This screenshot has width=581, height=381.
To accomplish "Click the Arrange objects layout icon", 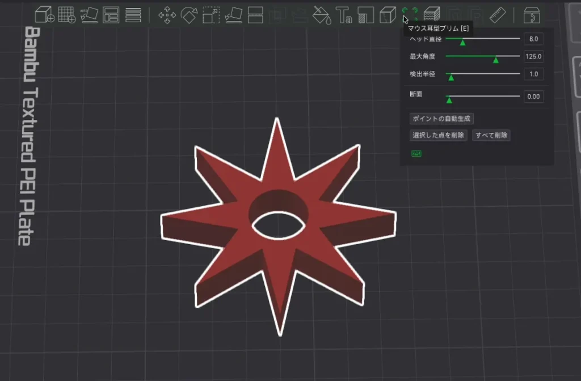I will pos(111,15).
